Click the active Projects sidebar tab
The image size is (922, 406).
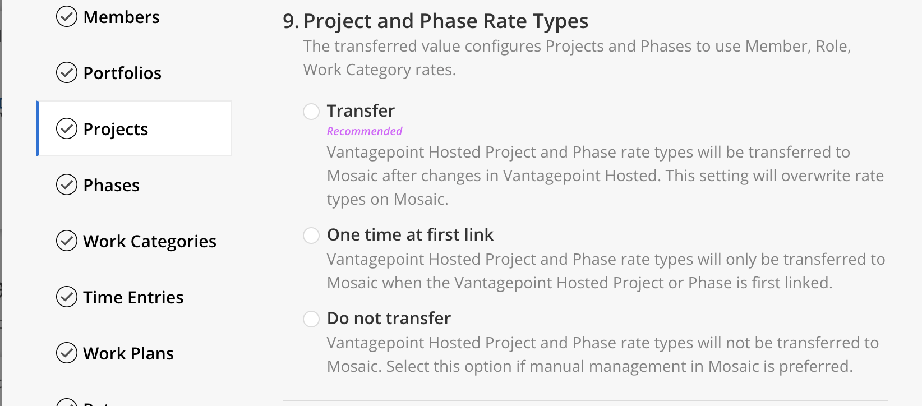[134, 128]
